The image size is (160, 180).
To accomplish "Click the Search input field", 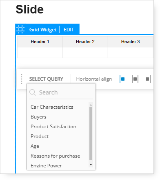I will coord(61,92).
